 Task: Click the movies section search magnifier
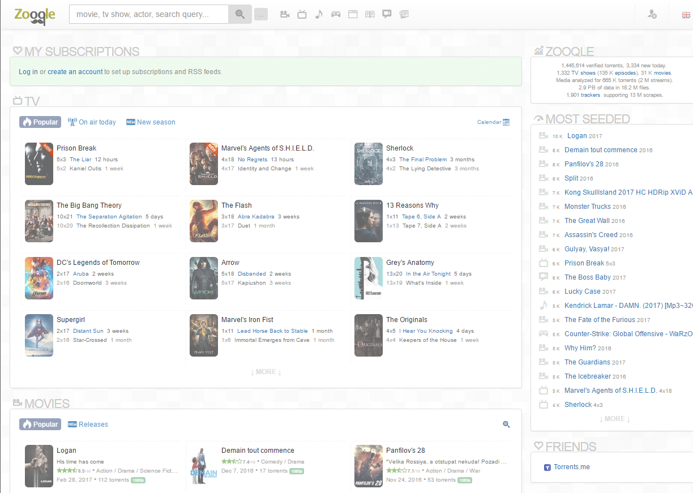click(x=506, y=425)
